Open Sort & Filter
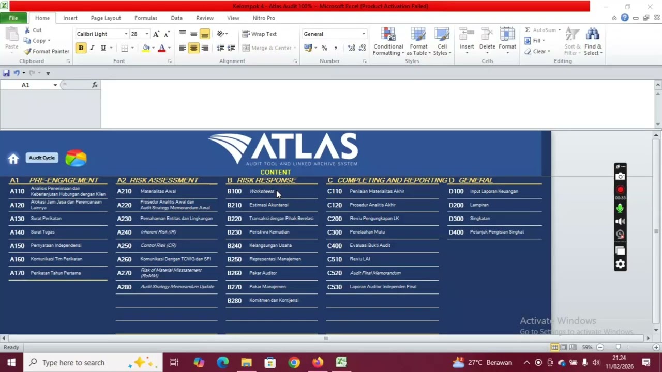The image size is (662, 372). pyautogui.click(x=572, y=41)
